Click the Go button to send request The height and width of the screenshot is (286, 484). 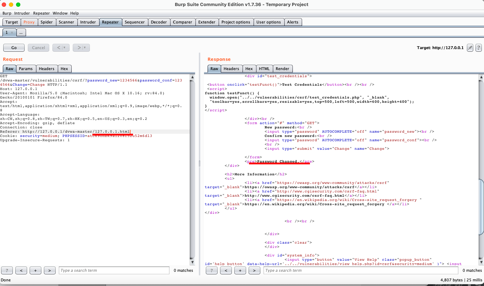coord(14,48)
